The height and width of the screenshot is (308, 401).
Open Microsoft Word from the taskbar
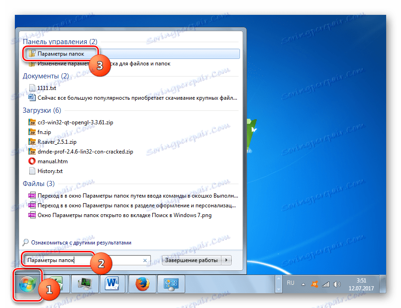113,283
